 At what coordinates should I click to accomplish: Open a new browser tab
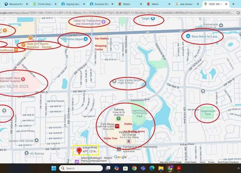[233, 4]
